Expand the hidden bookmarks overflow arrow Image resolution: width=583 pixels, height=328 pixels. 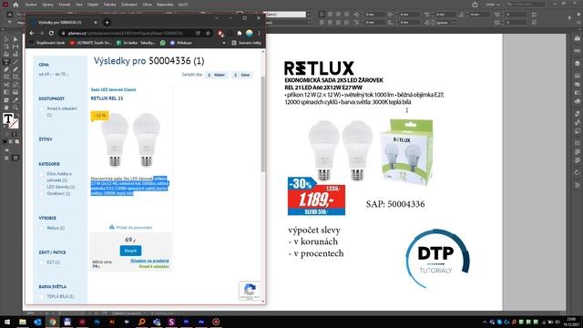(x=224, y=43)
